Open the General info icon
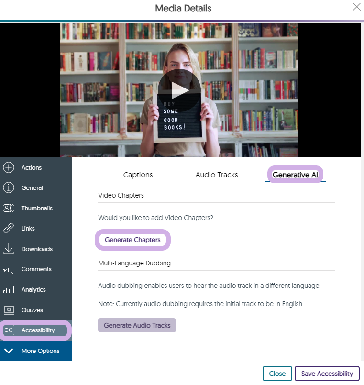Image resolution: width=364 pixels, height=385 pixels. 9,188
